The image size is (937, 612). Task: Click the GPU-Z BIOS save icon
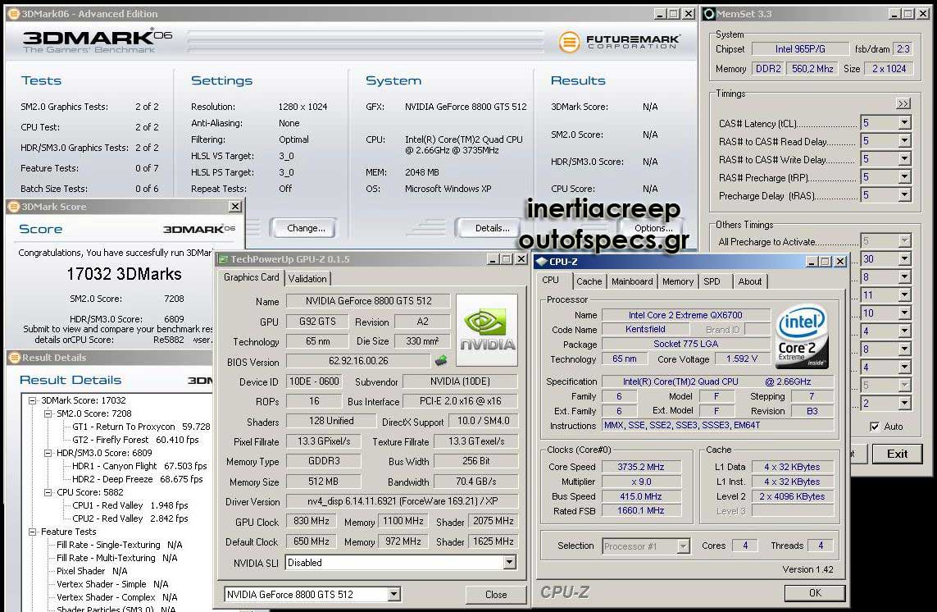(440, 361)
